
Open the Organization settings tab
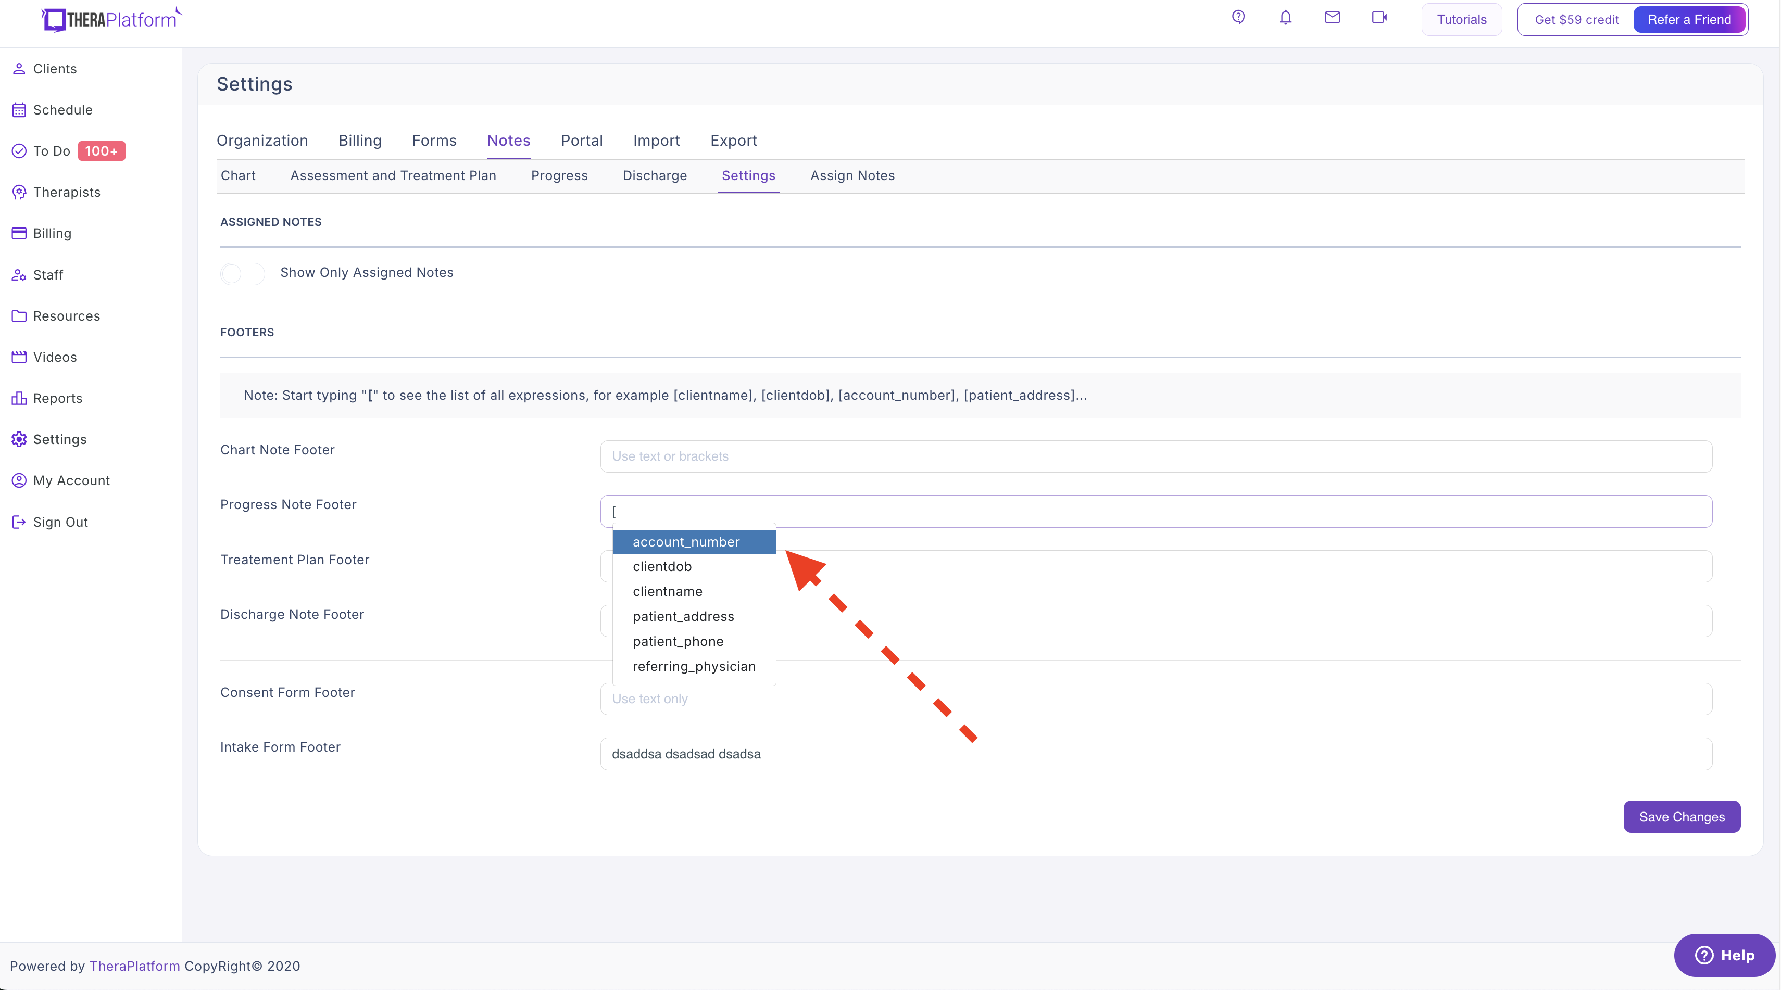pos(262,140)
